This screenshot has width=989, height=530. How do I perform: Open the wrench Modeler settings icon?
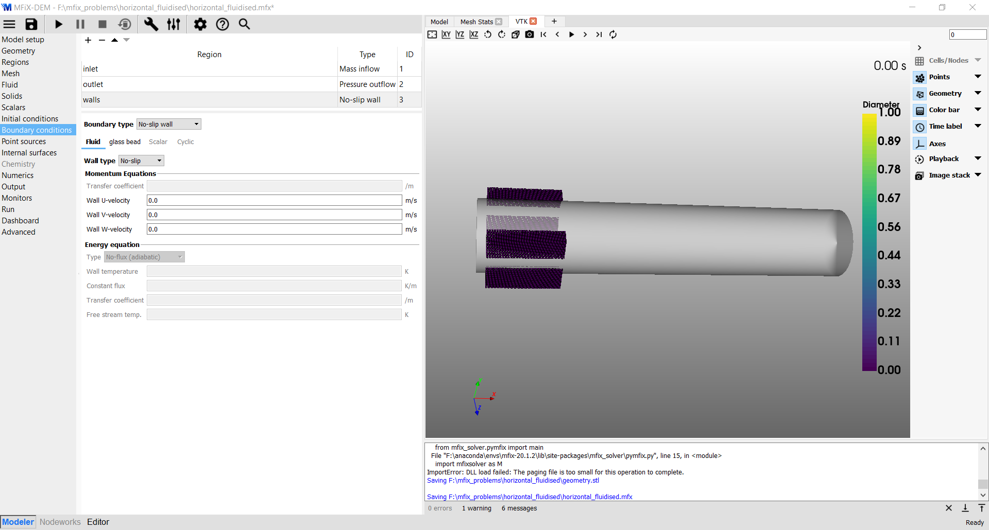coord(151,24)
